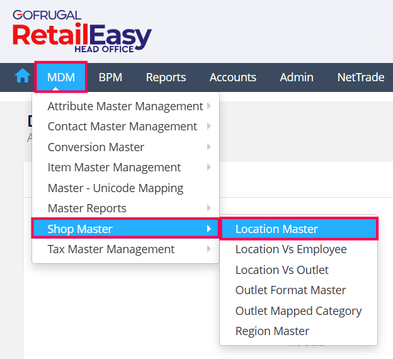393x359 pixels.
Task: Select Attribute Master Management menu entry
Action: 125,106
